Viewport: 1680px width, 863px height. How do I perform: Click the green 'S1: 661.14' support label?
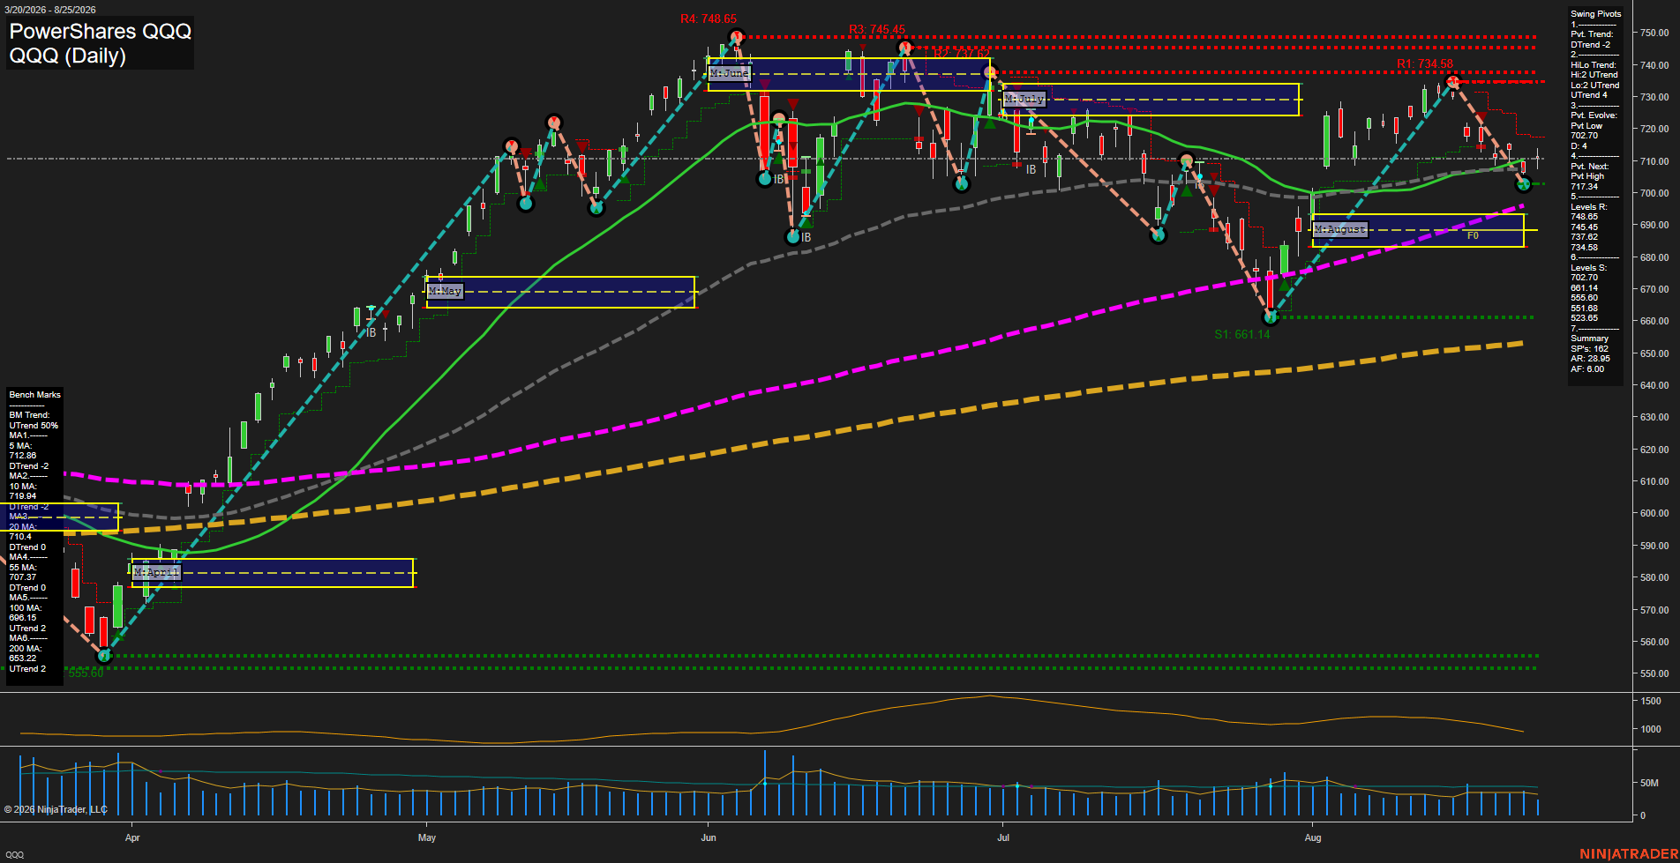[x=1242, y=334]
